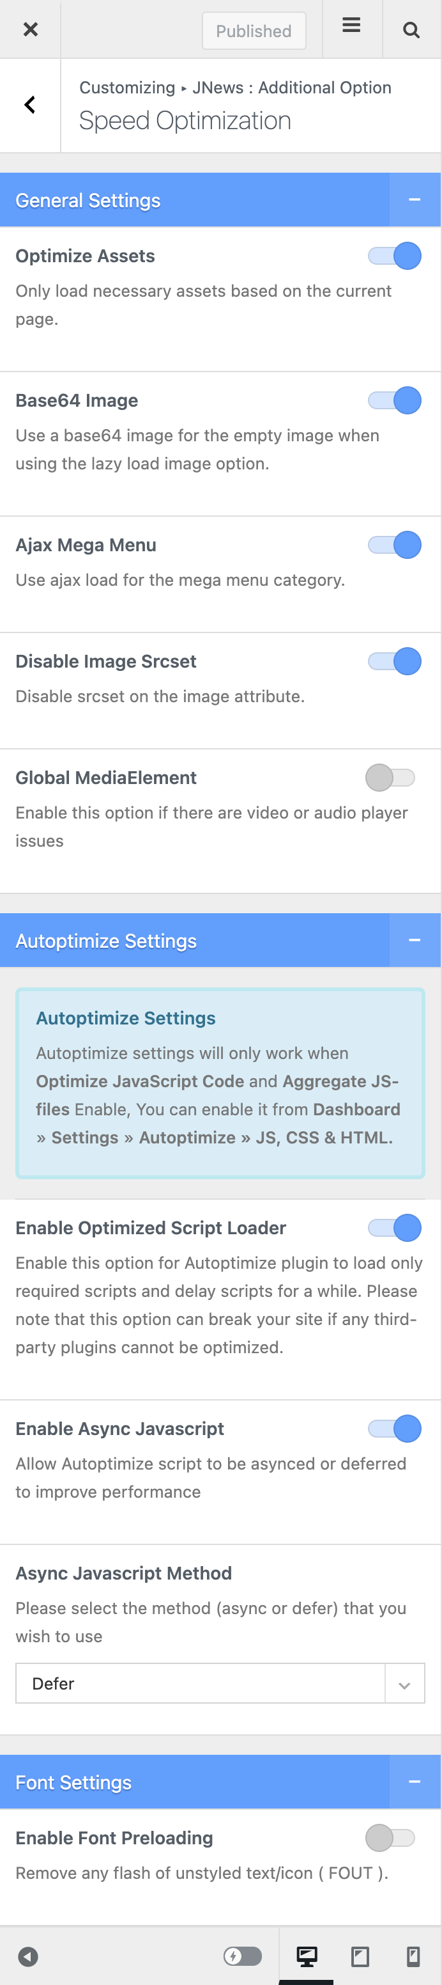Screen dimensions: 442x1985
Task: Hide controls with the collapse arrow icon
Action: click(29, 1956)
